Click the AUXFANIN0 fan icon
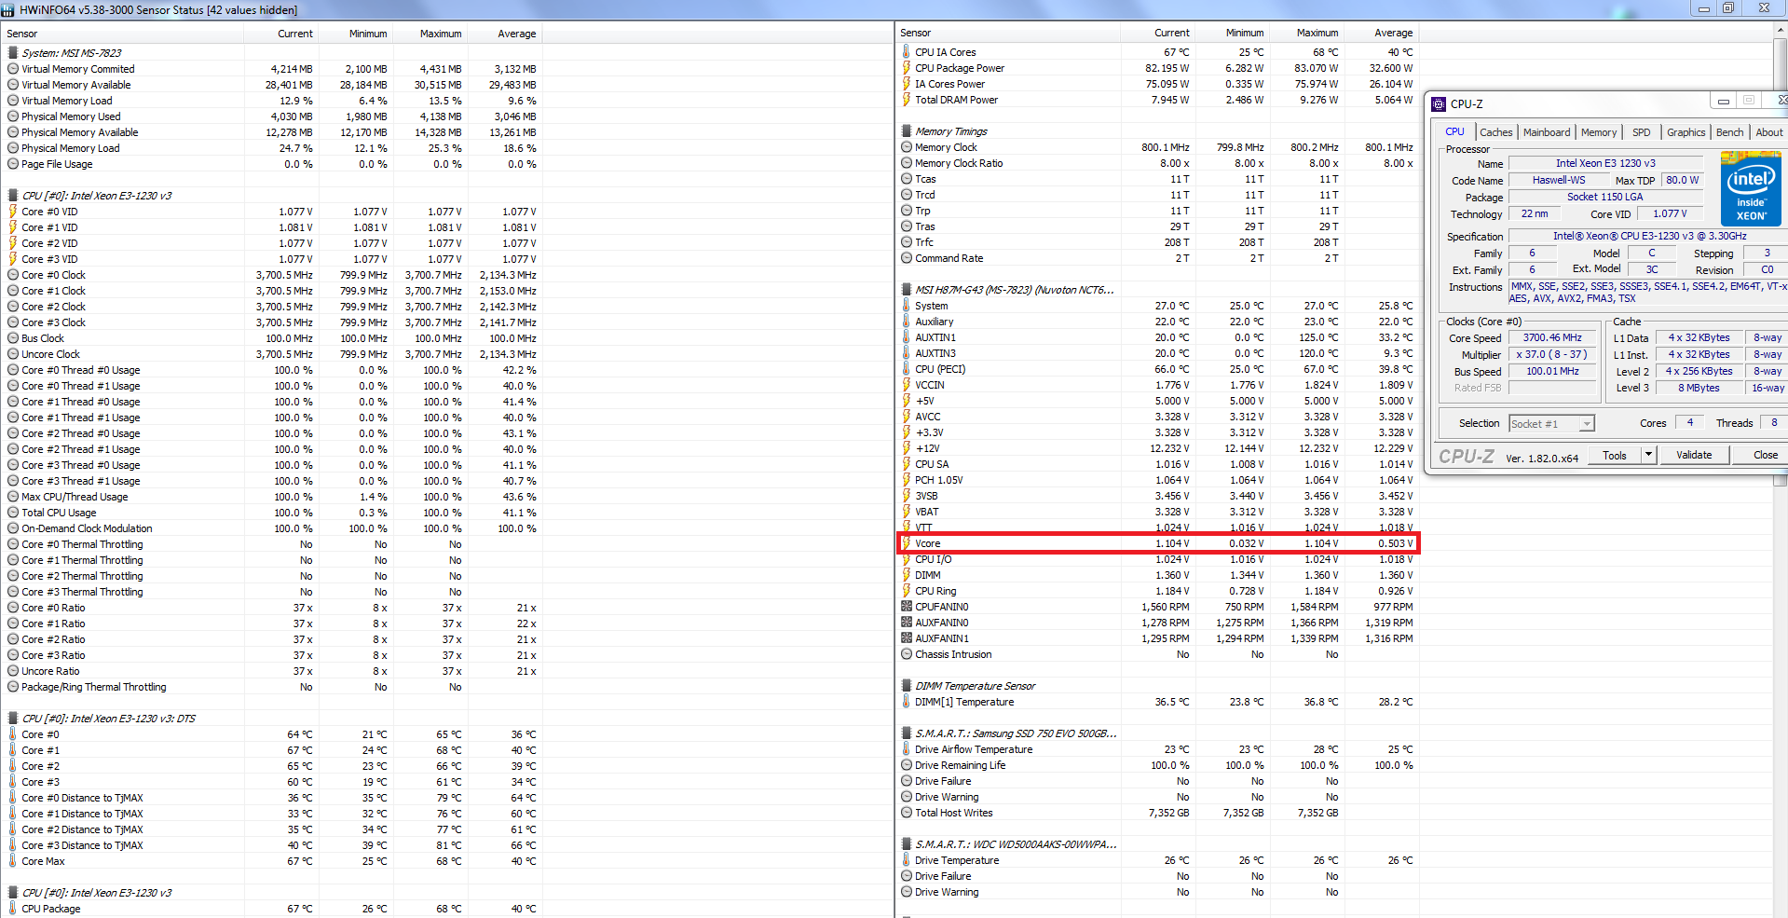The height and width of the screenshot is (918, 1788). (x=907, y=623)
